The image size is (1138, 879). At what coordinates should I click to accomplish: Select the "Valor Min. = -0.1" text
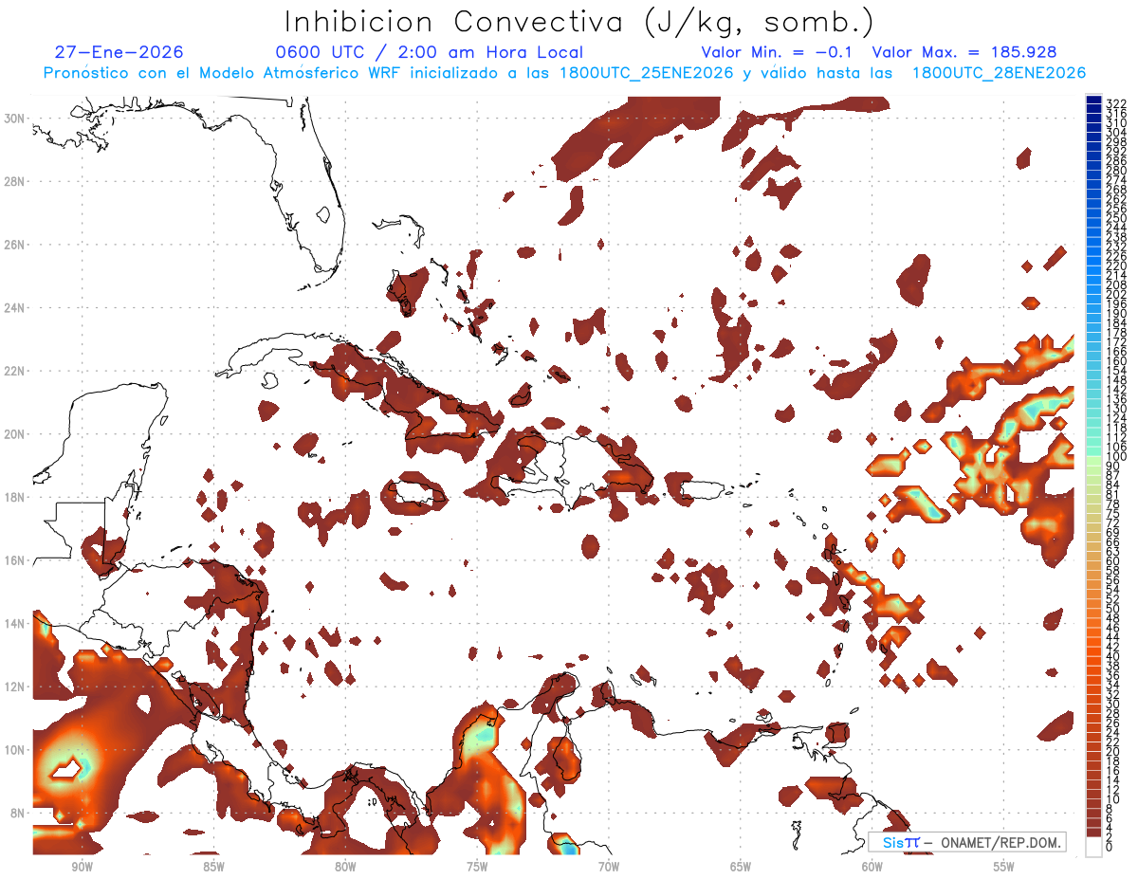pyautogui.click(x=776, y=52)
